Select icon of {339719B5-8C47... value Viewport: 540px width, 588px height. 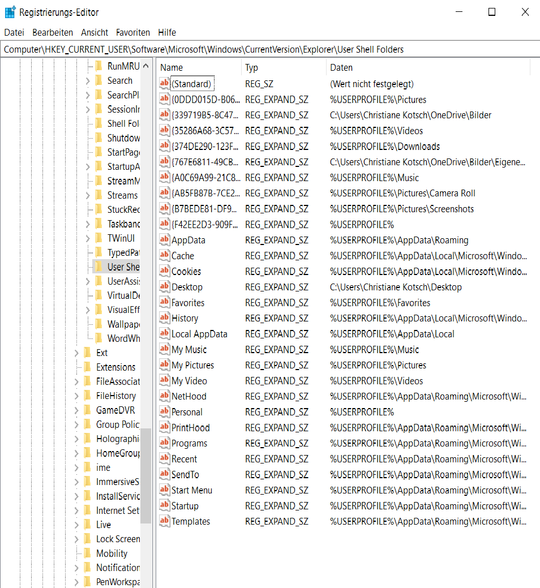pos(164,114)
